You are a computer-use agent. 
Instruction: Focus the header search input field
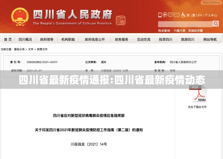point(185,24)
